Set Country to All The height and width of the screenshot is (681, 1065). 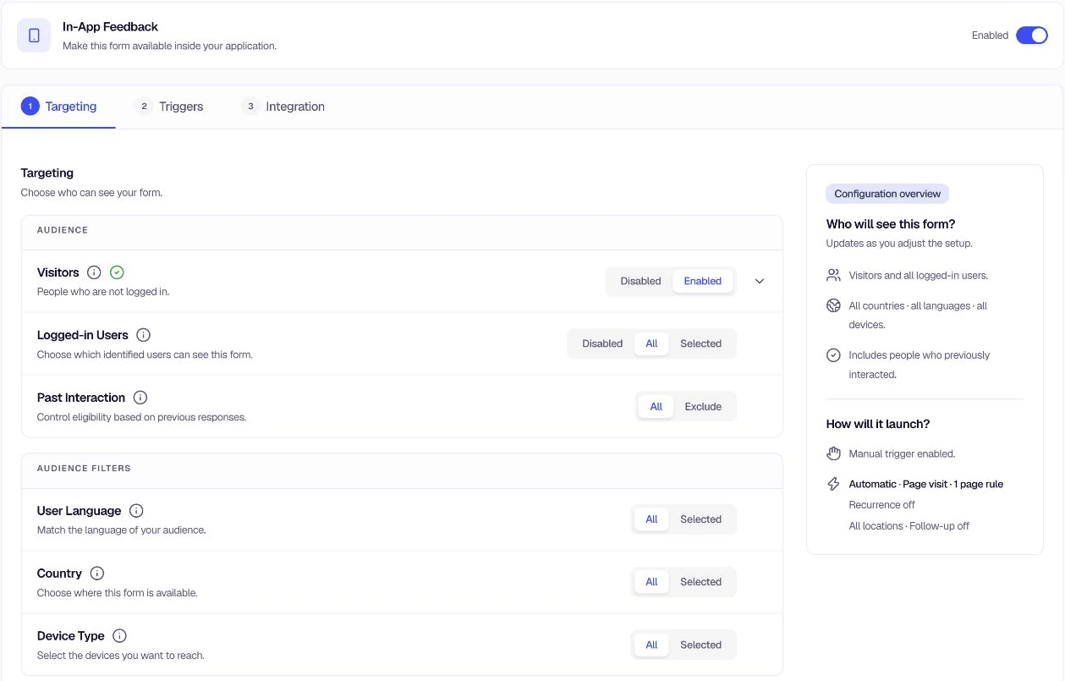(x=651, y=582)
